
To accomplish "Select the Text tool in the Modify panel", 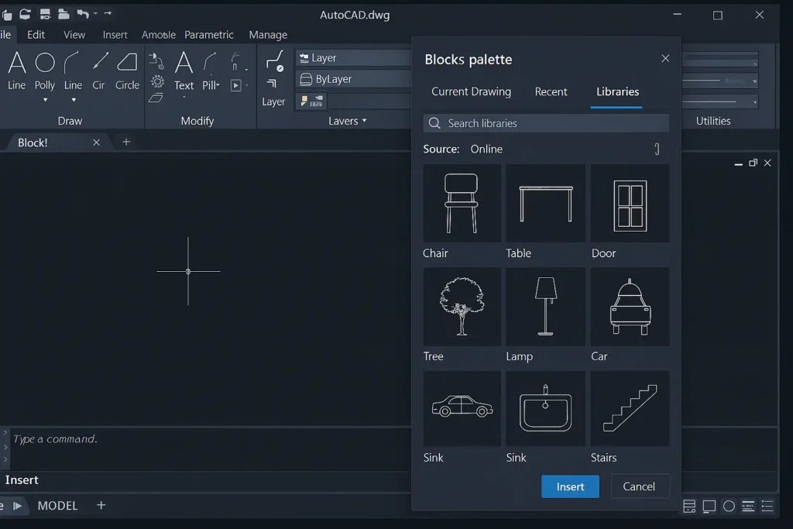I will [x=184, y=74].
